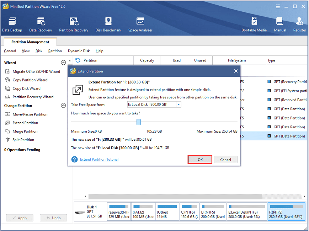This screenshot has width=309, height=231.
Task: Click the partition list refresh icon
Action: point(78,60)
